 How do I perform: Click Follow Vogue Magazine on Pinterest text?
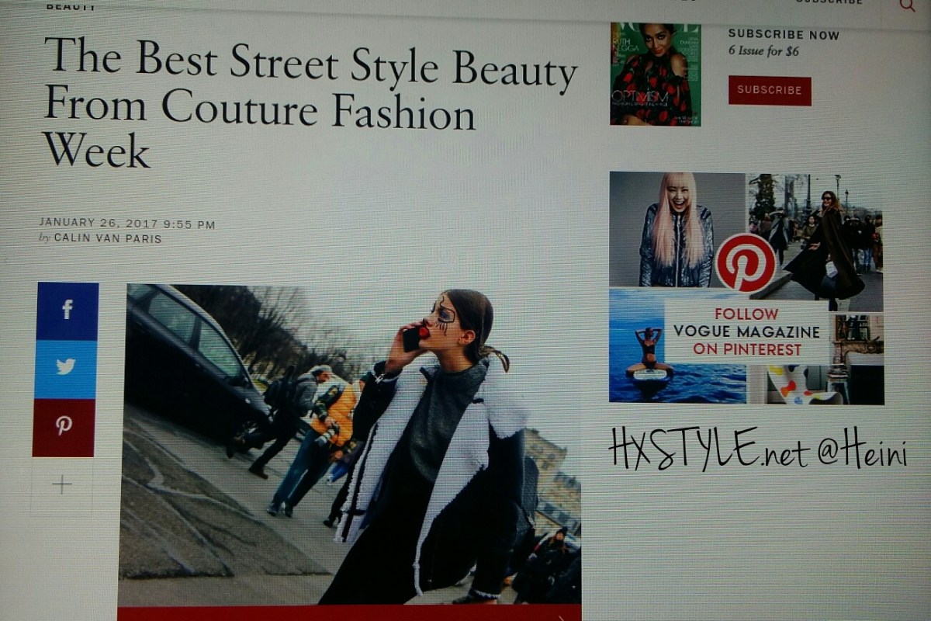[746, 332]
